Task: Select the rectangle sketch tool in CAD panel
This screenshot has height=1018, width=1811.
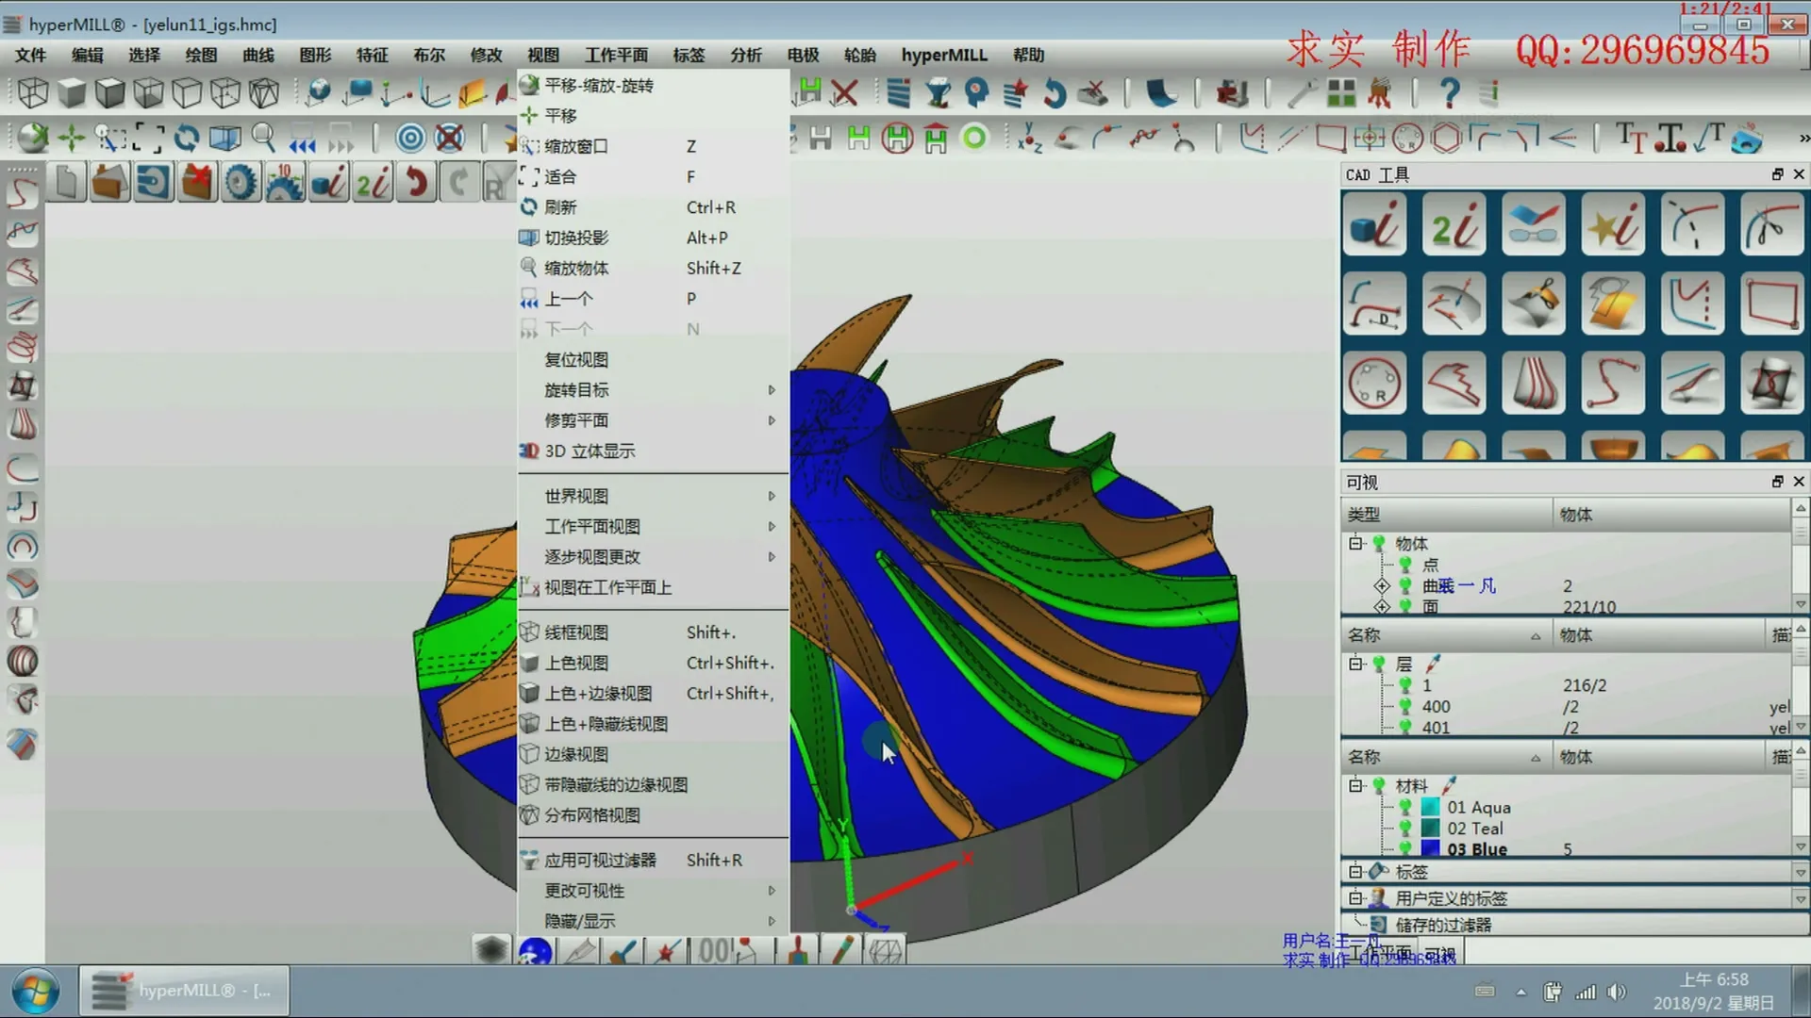Action: (1770, 304)
